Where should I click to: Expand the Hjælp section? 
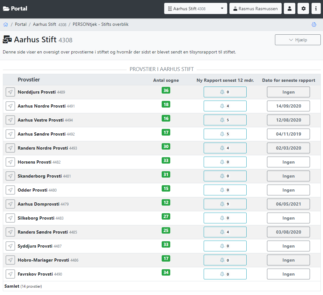298,40
